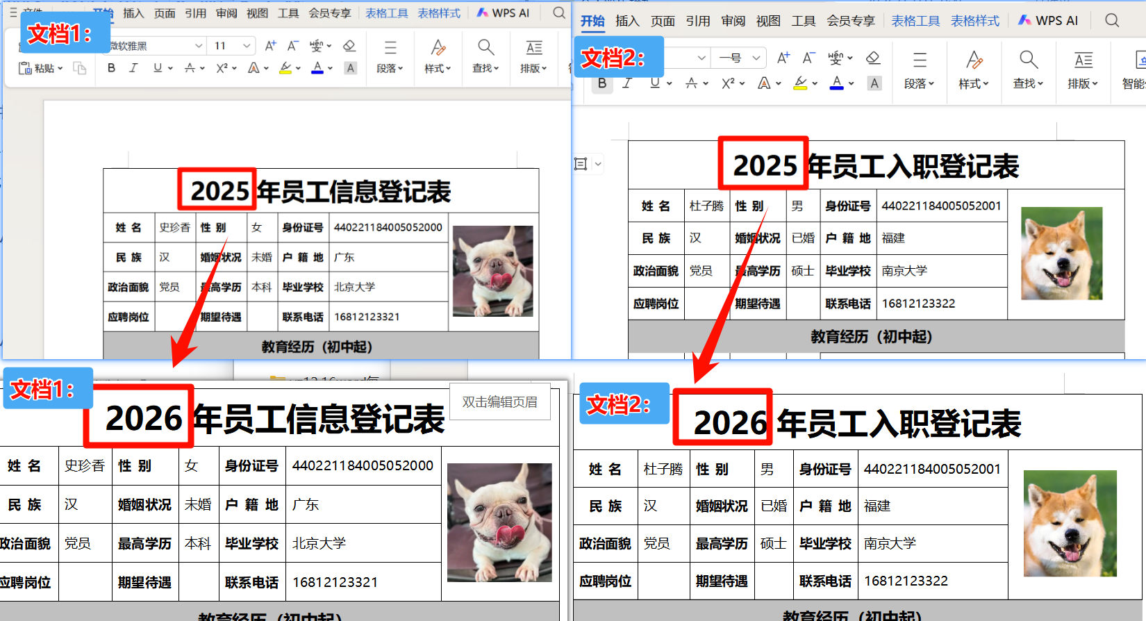1146x621 pixels.
Task: Apply Superscript X² in 文档2 window
Action: coord(729,83)
